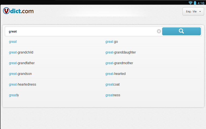Screen dimensions: 206x129
Task: Select "great-heartedness" from suggestions
Action: (23, 84)
